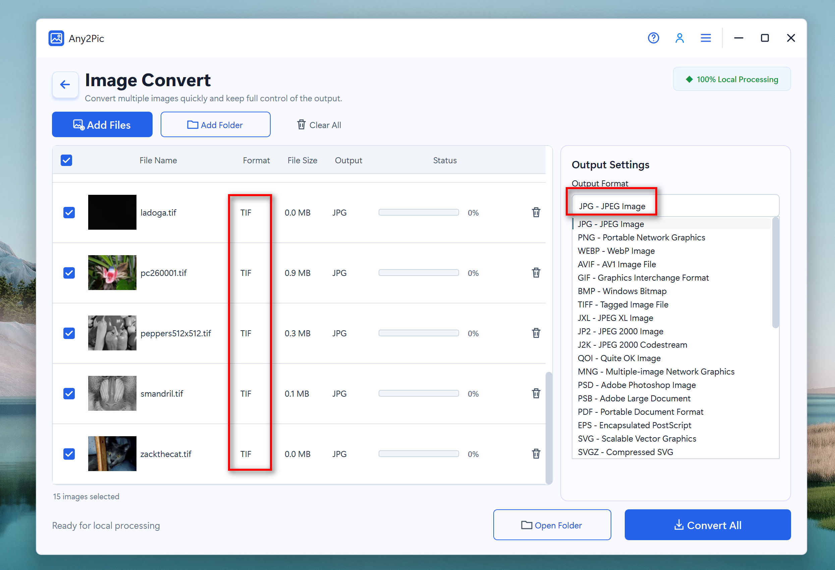Select the black ladoga.tif thumbnail

pos(112,212)
